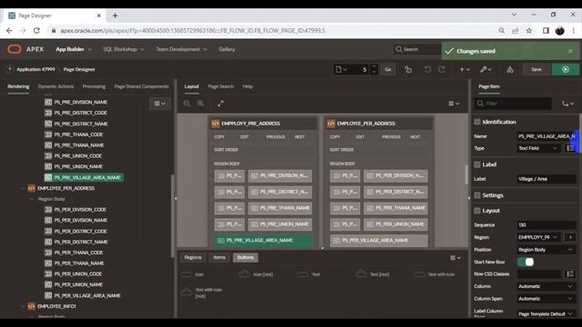The height and width of the screenshot is (327, 582).
Task: Switch to the Page Search tab
Action: [221, 86]
